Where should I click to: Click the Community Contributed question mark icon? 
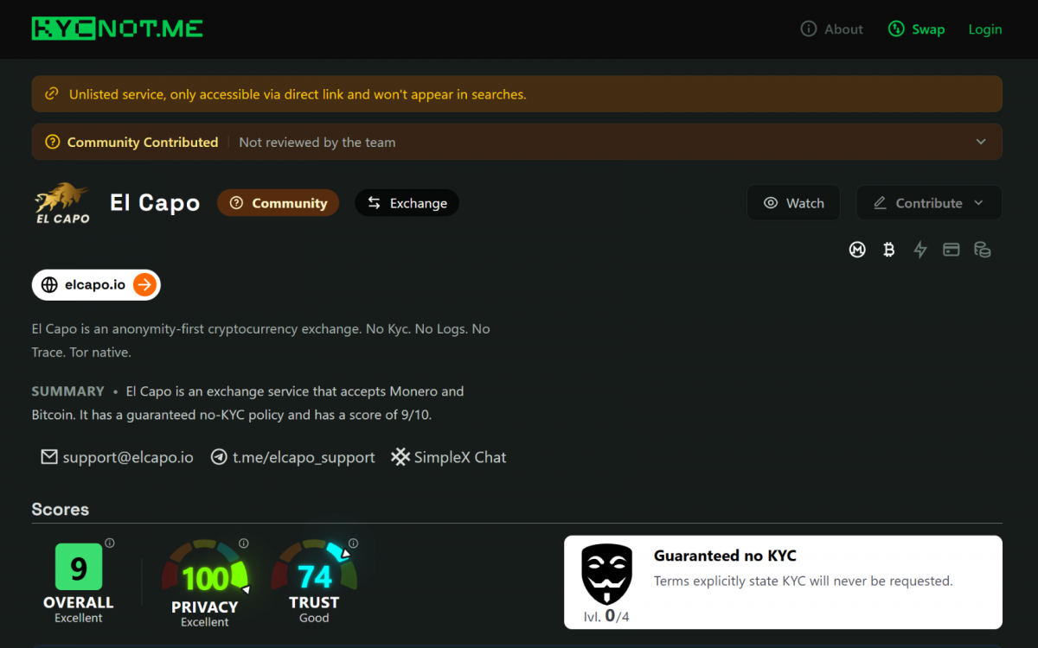[x=53, y=142]
